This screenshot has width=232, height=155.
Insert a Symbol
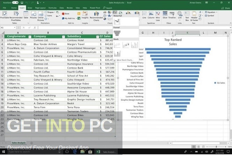click(x=210, y=15)
